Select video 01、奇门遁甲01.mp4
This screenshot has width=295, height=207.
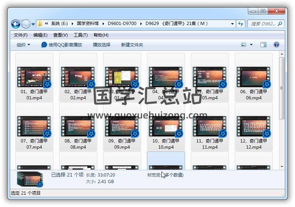[34, 78]
